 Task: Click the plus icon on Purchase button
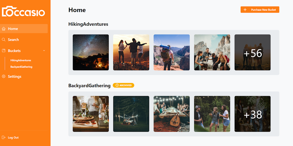[x=245, y=10]
